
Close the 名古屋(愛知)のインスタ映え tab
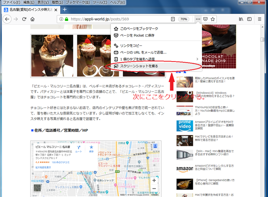[56, 10]
